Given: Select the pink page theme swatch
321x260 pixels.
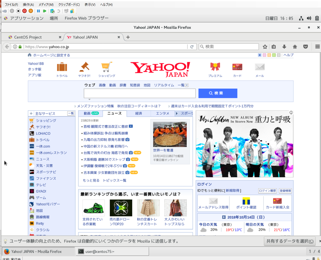Looking at the screenshot, I should coord(264,55).
